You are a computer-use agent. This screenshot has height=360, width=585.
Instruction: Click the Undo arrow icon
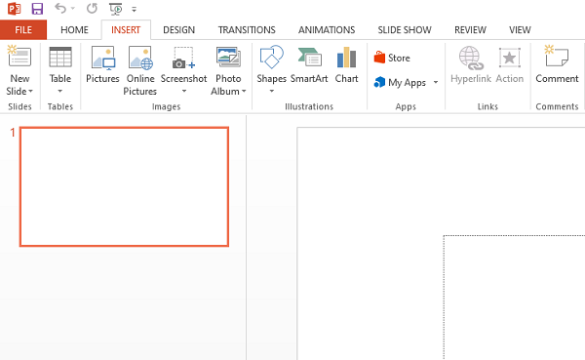click(60, 8)
